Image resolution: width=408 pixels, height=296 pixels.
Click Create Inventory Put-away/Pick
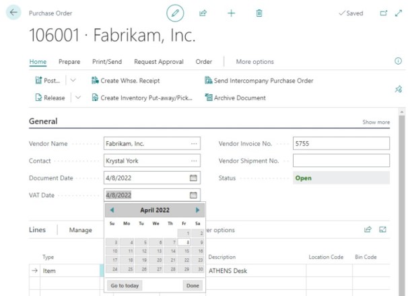tap(142, 98)
